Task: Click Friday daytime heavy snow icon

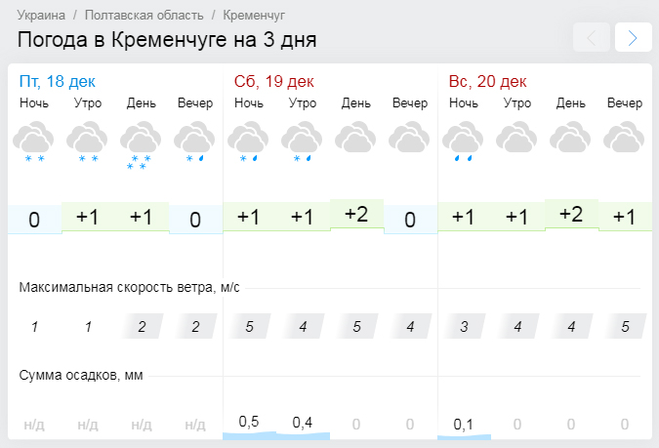Action: (142, 143)
